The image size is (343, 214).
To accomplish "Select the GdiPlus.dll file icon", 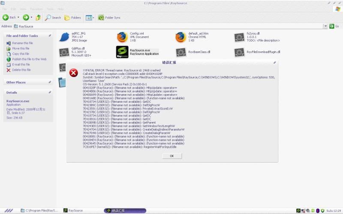I will [64, 52].
